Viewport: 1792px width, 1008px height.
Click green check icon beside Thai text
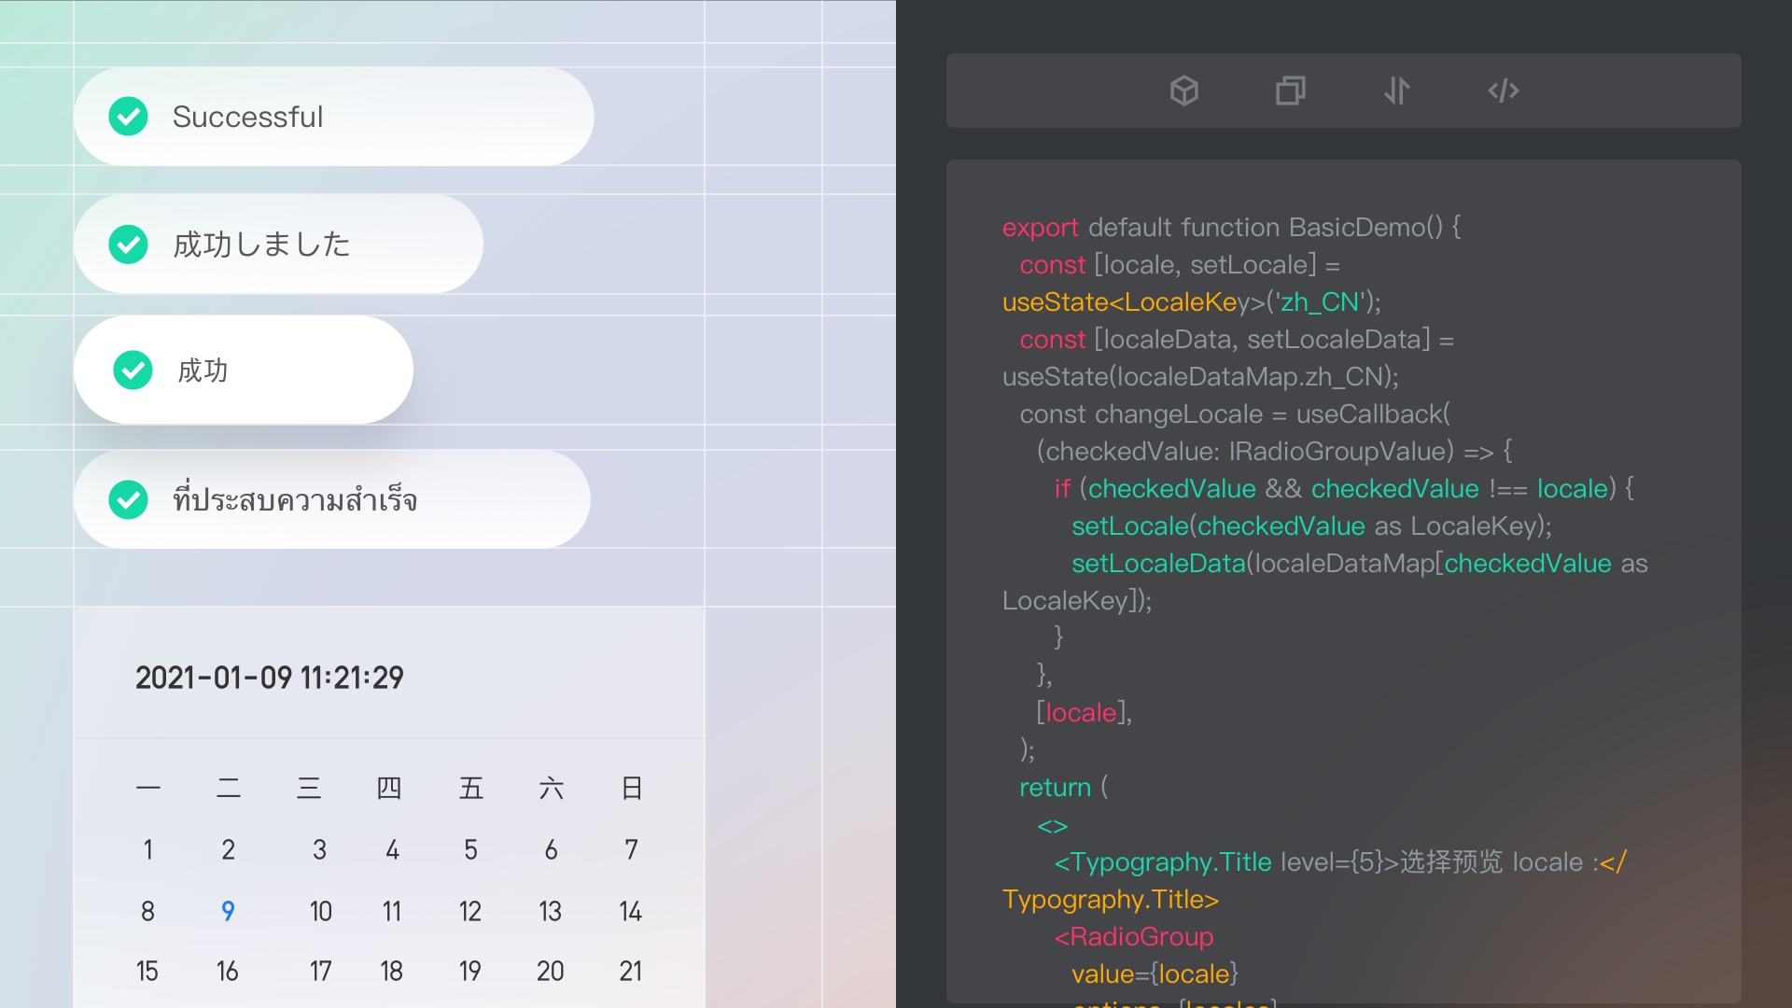tap(128, 500)
